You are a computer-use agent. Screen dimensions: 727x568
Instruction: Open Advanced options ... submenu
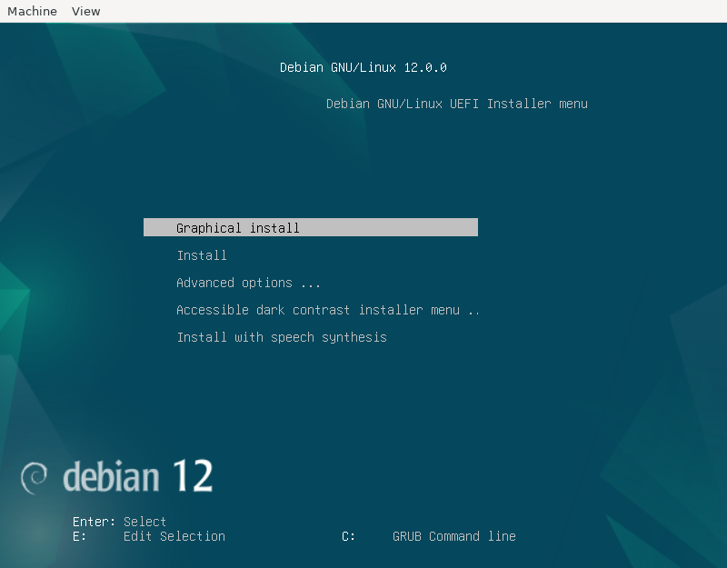pos(248,283)
